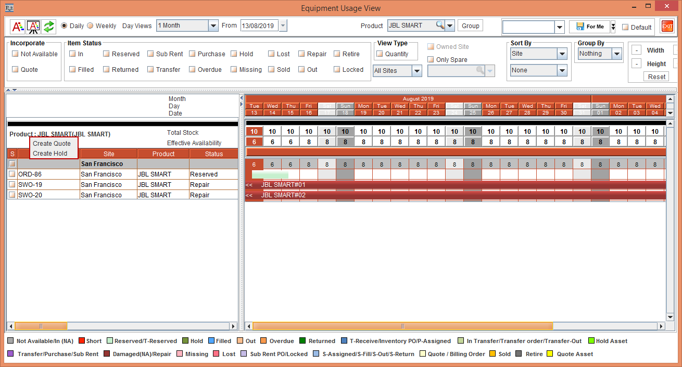Tick the Retire status checkbox
The image size is (682, 367).
click(x=337, y=54)
